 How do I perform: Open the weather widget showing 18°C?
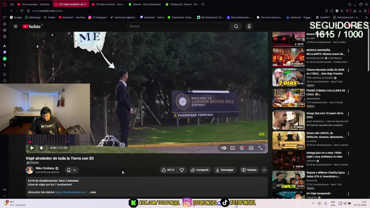14,203
